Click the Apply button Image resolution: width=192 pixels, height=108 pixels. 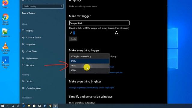tap(73, 39)
